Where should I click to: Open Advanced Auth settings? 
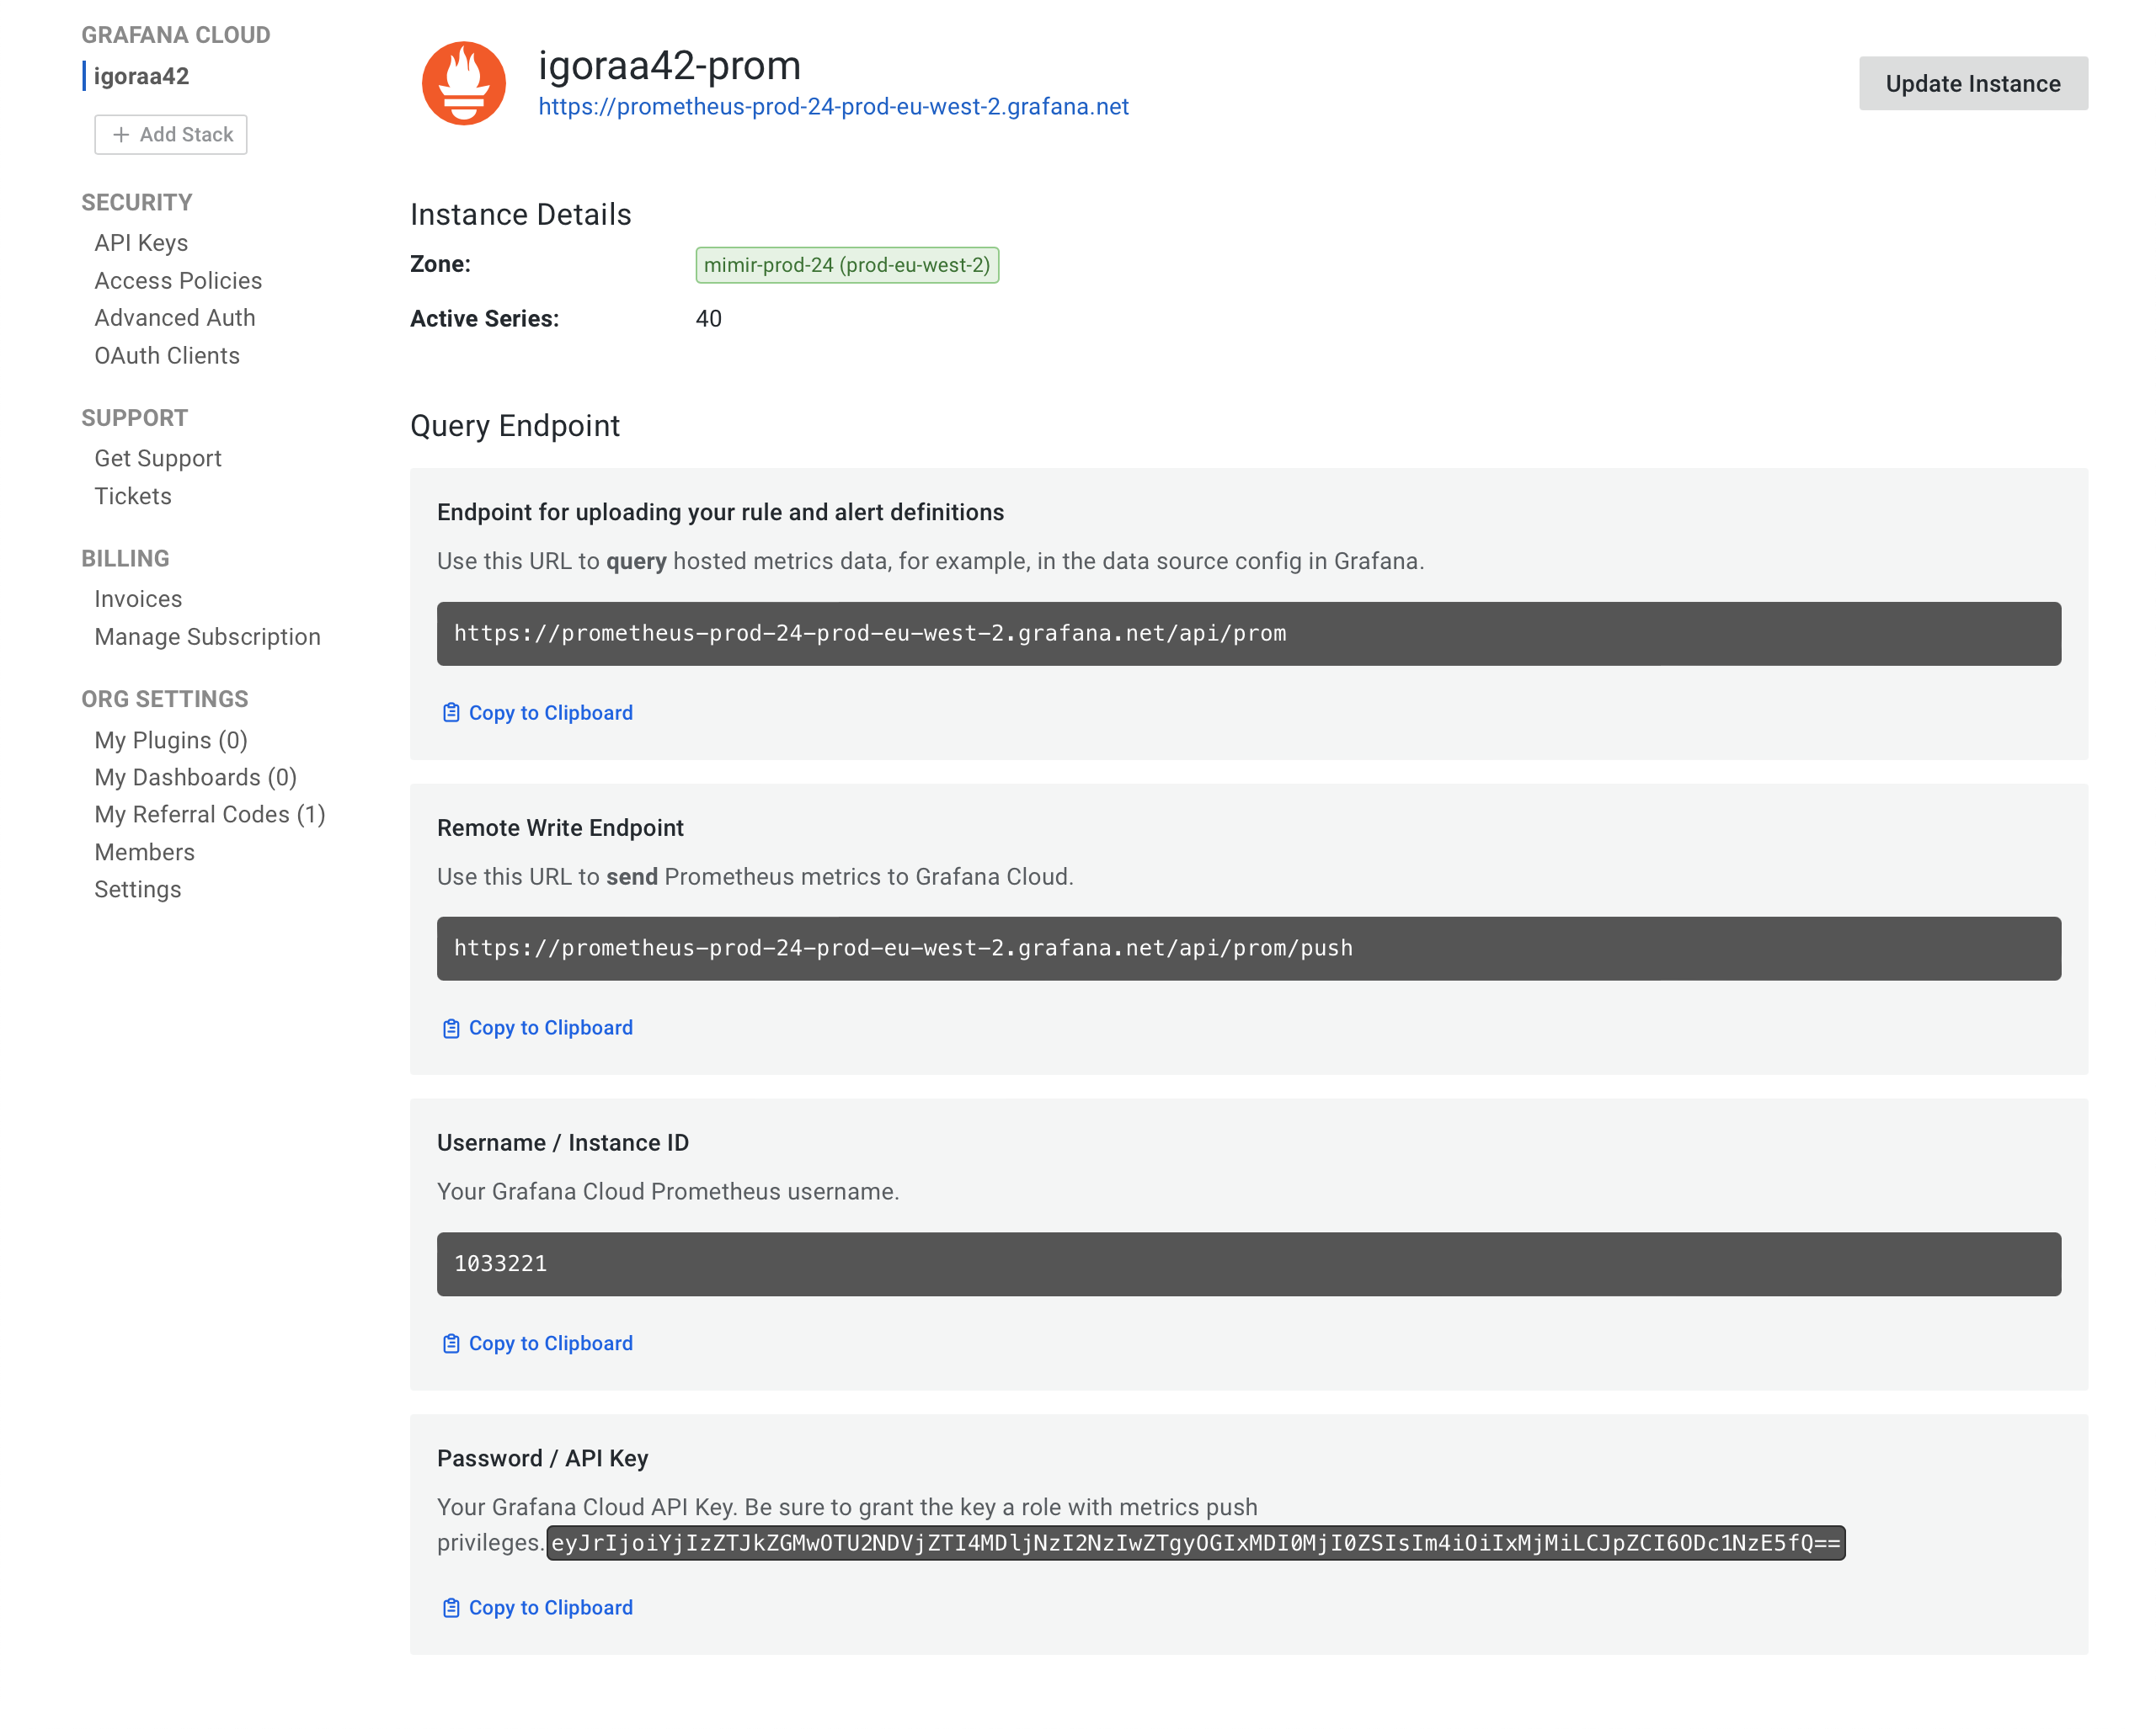(175, 318)
